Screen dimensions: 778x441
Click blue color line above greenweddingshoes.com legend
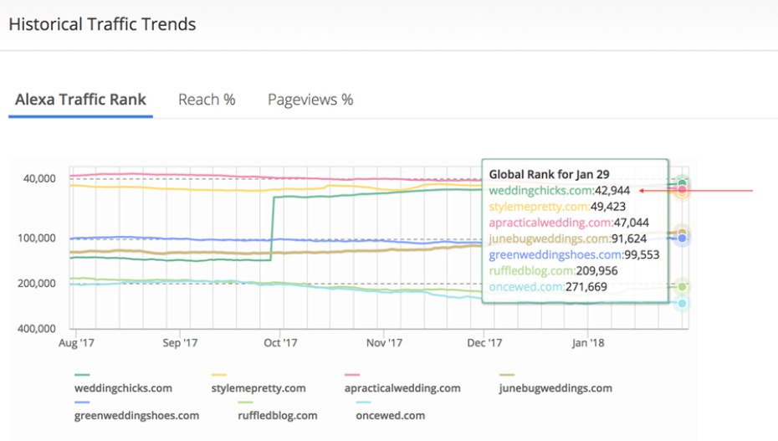82,403
